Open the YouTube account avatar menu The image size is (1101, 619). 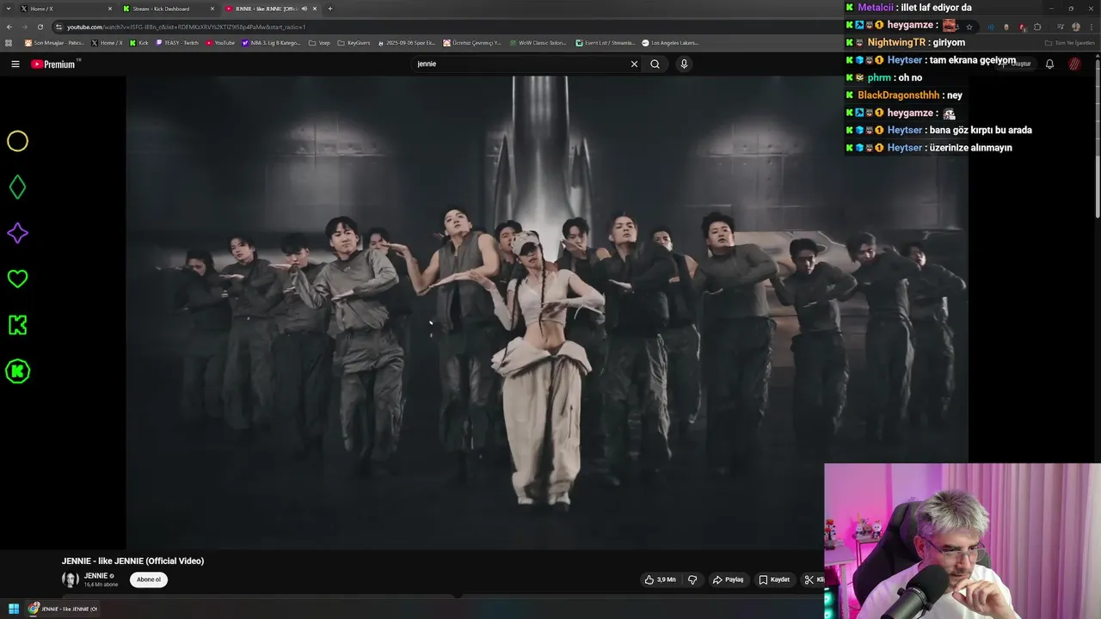tap(1074, 64)
